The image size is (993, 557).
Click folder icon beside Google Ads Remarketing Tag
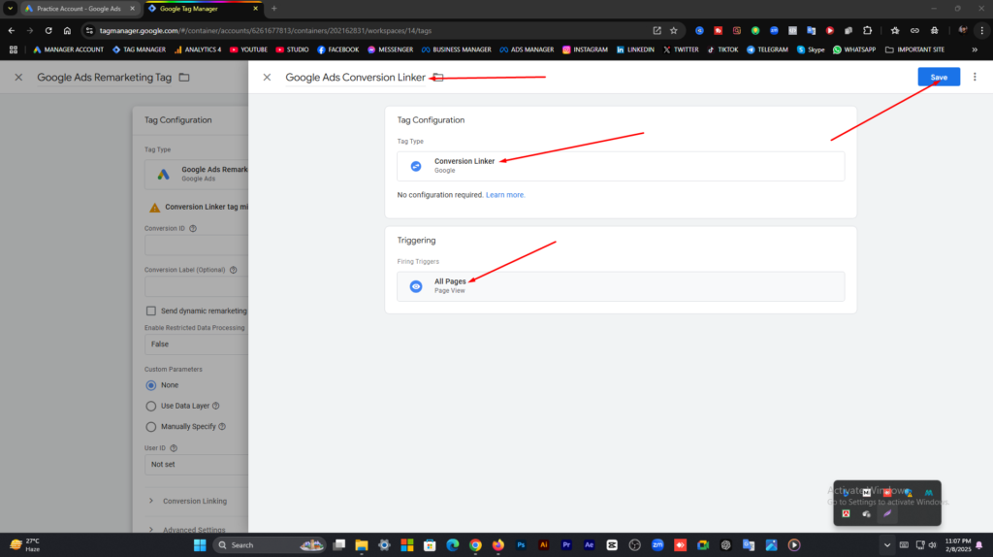click(184, 78)
